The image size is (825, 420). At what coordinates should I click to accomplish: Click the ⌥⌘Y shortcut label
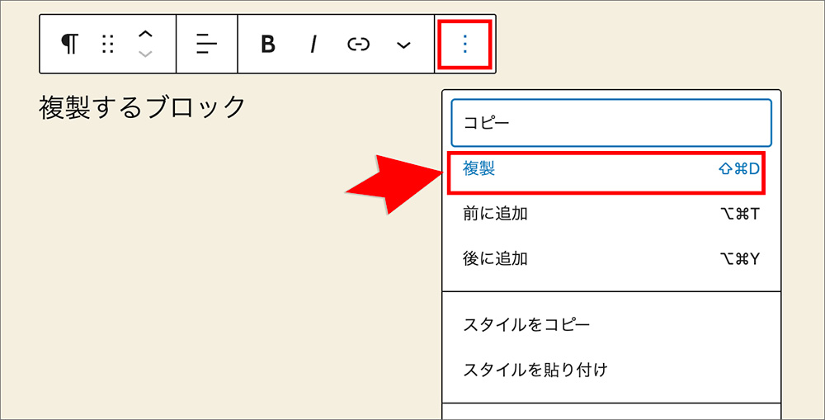(x=739, y=258)
